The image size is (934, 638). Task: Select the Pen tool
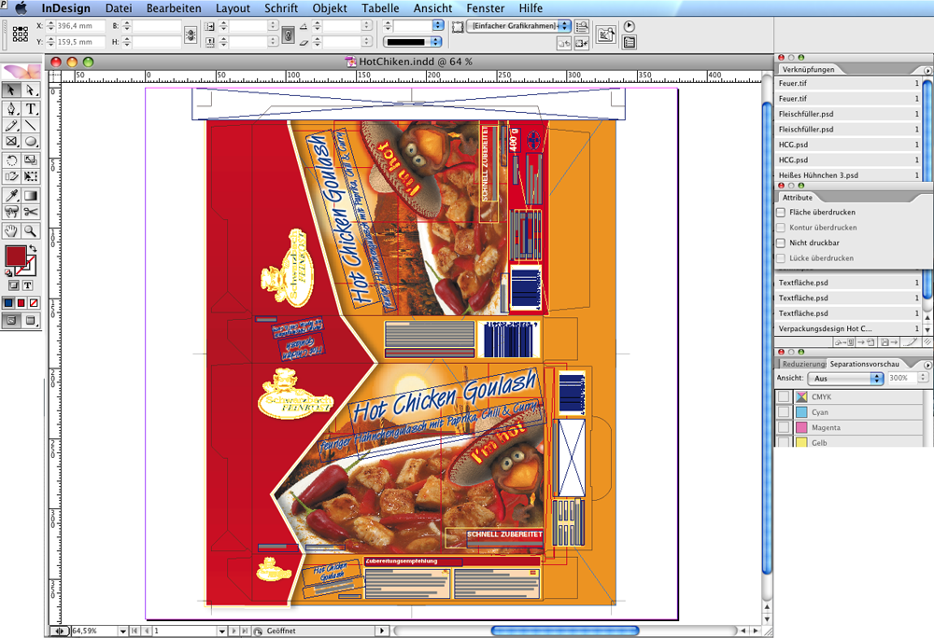pyautogui.click(x=11, y=109)
